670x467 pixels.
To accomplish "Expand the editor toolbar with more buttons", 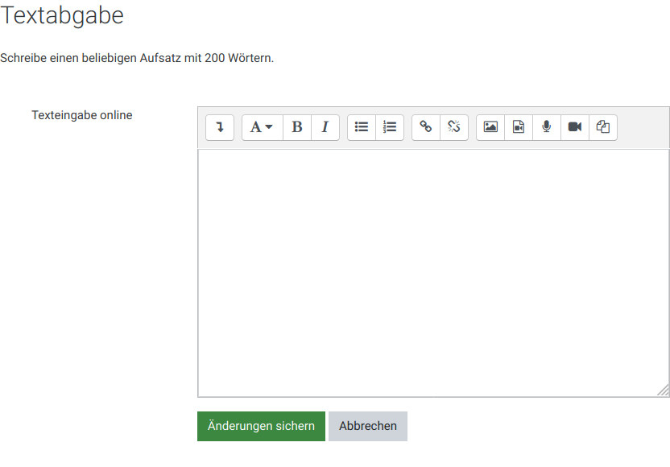I will 220,127.
